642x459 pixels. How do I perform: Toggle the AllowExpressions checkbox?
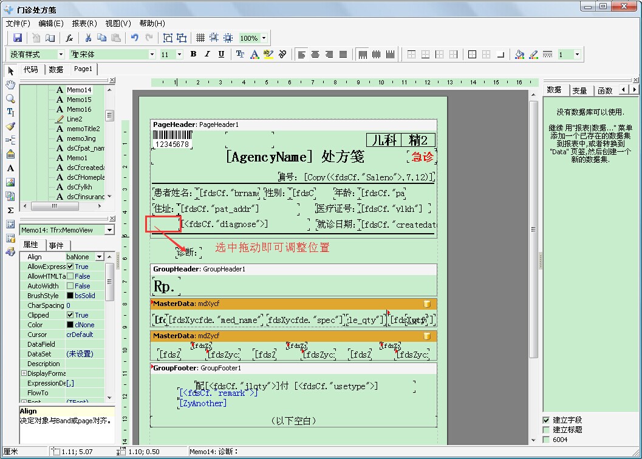(x=70, y=267)
